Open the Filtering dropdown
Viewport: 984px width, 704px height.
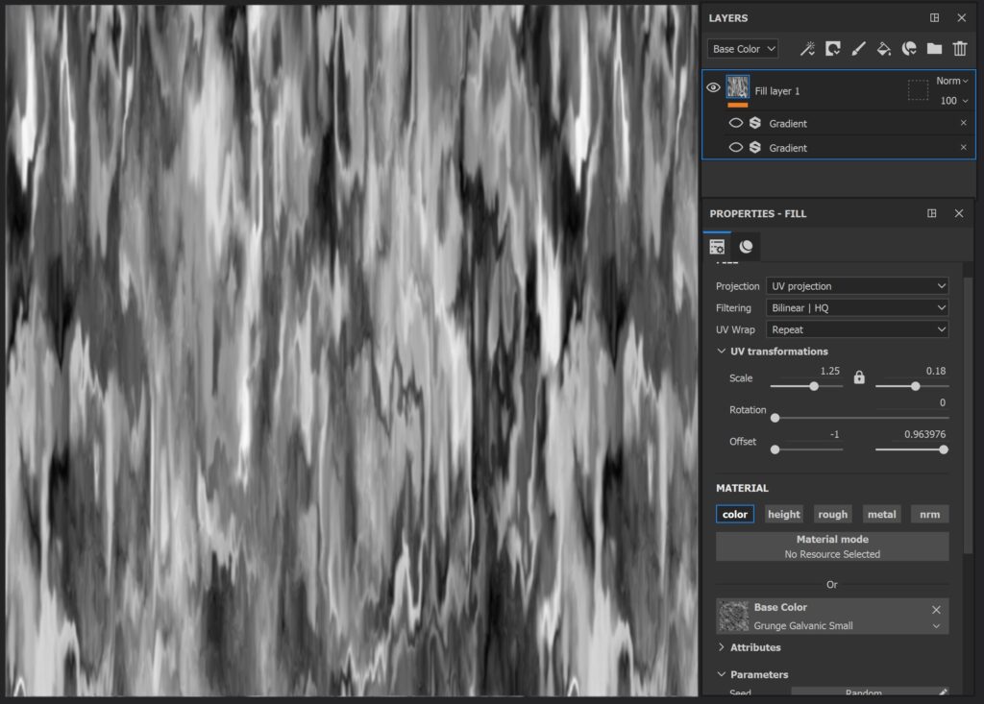pos(857,307)
